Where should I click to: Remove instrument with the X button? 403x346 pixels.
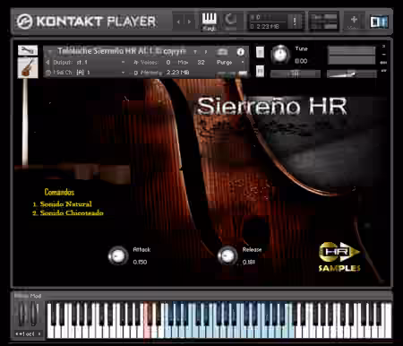(383, 47)
